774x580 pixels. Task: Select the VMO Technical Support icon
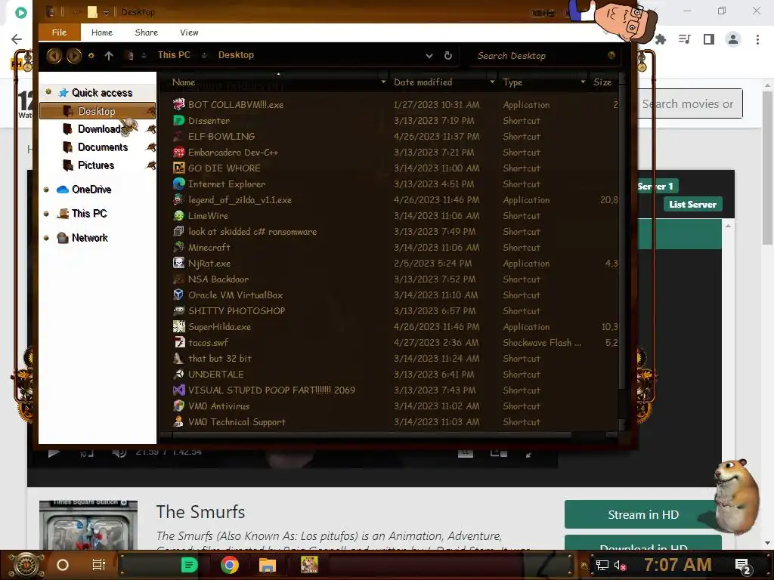178,421
